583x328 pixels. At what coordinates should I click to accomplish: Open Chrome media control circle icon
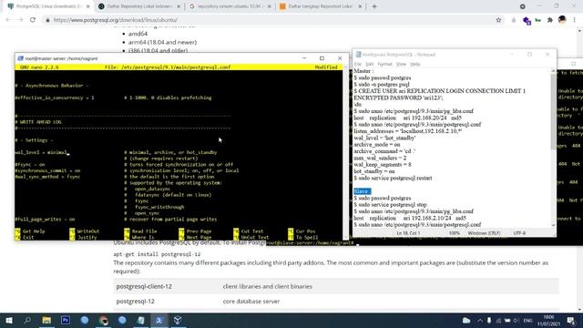(x=522, y=6)
